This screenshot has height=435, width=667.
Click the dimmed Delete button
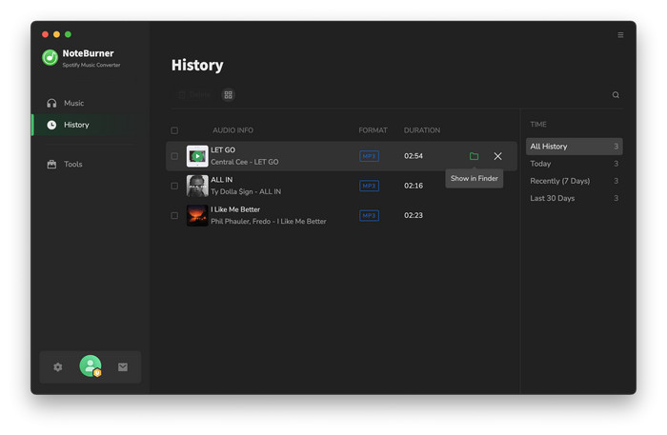(x=194, y=95)
